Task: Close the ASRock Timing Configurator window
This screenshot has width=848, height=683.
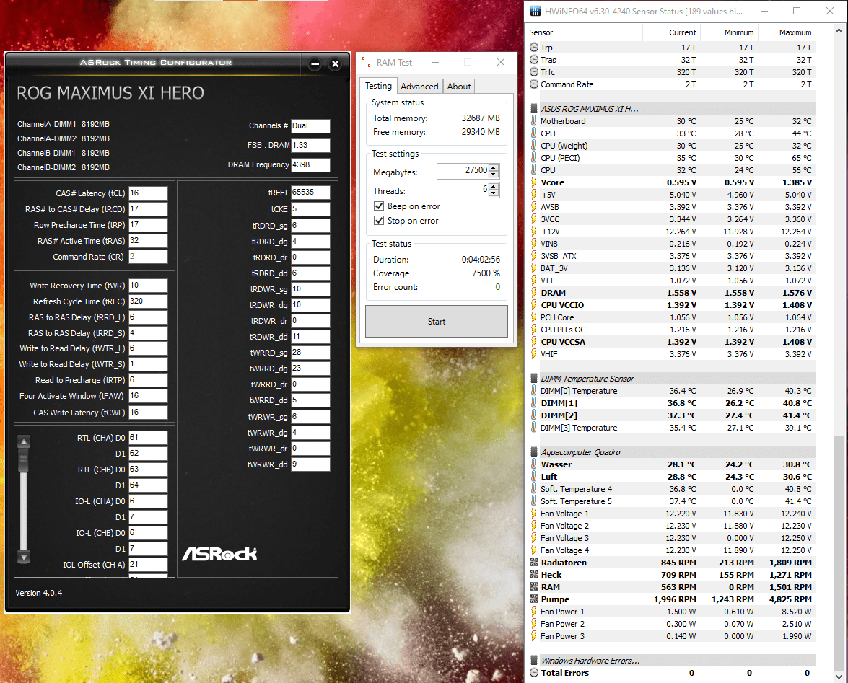Action: pos(336,64)
